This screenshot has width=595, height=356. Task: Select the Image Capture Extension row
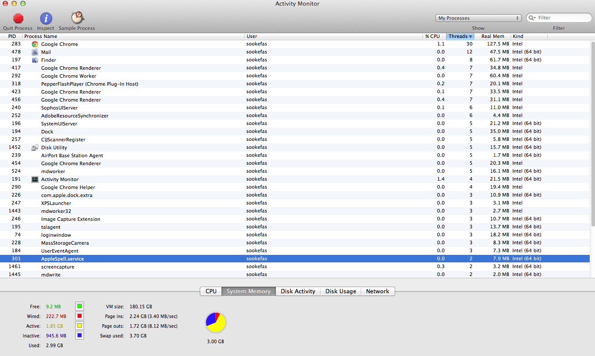295,219
